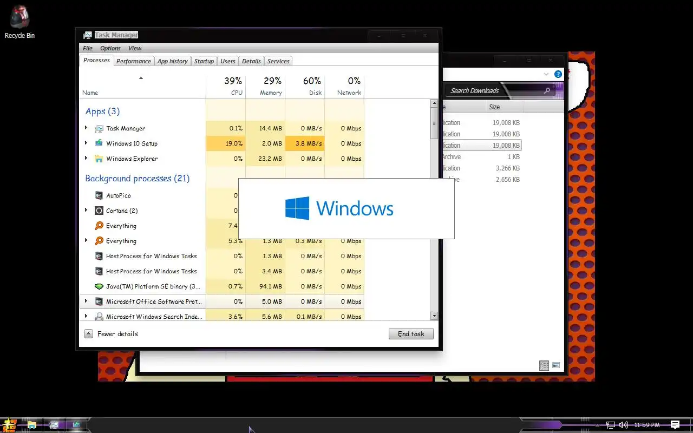Image resolution: width=693 pixels, height=433 pixels.
Task: Click the Task Manager taskbar button
Action: [54, 425]
